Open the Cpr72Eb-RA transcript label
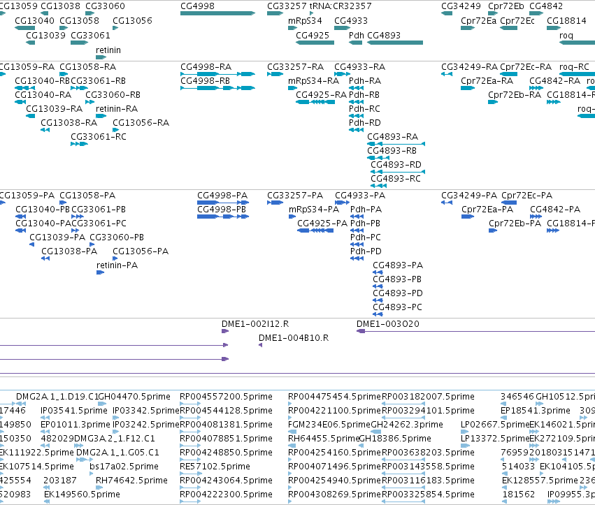This screenshot has width=595, height=505. tap(515, 95)
